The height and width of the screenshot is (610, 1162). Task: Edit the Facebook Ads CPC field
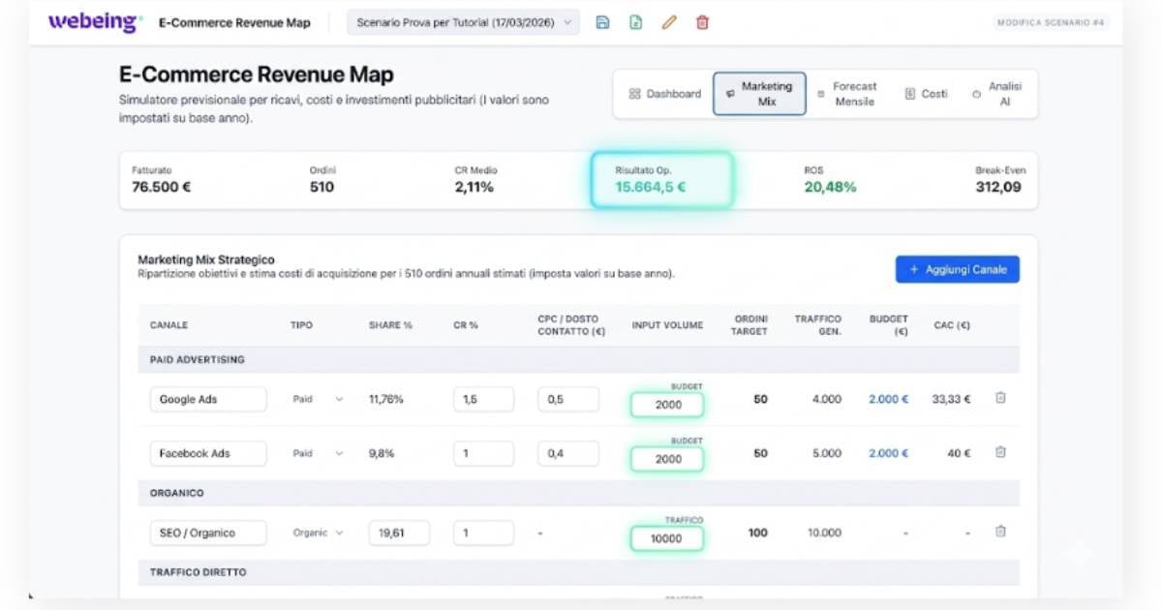coord(568,453)
